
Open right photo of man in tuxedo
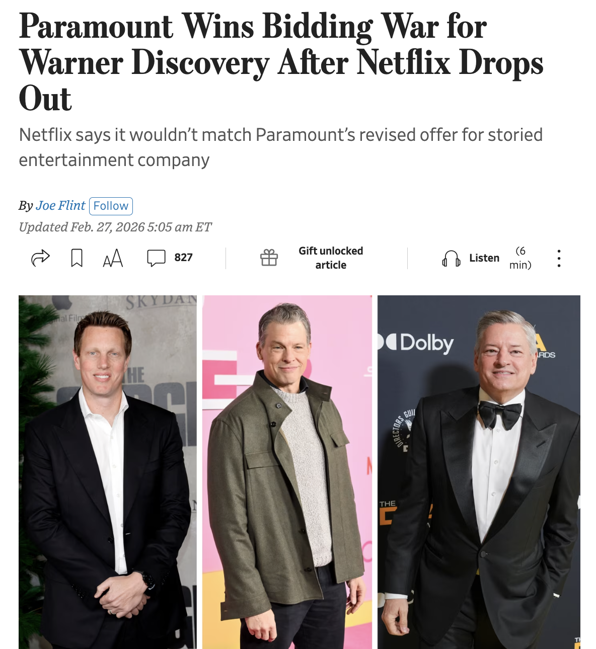(479, 472)
